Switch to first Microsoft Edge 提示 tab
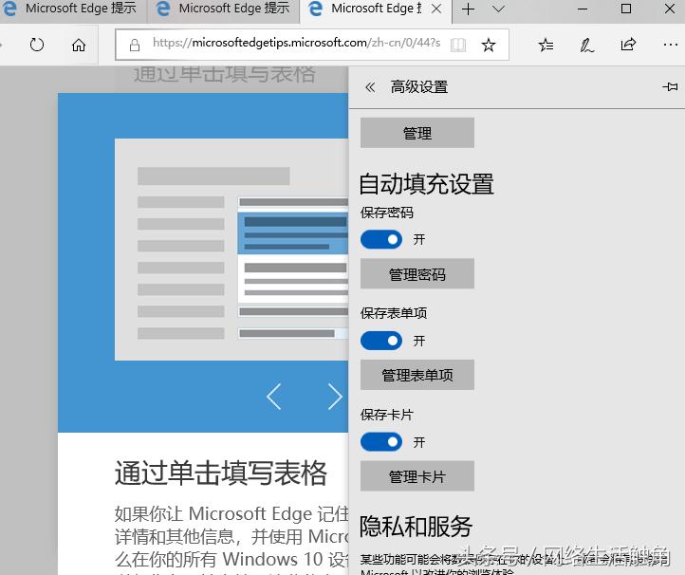685x575 pixels. click(x=71, y=9)
